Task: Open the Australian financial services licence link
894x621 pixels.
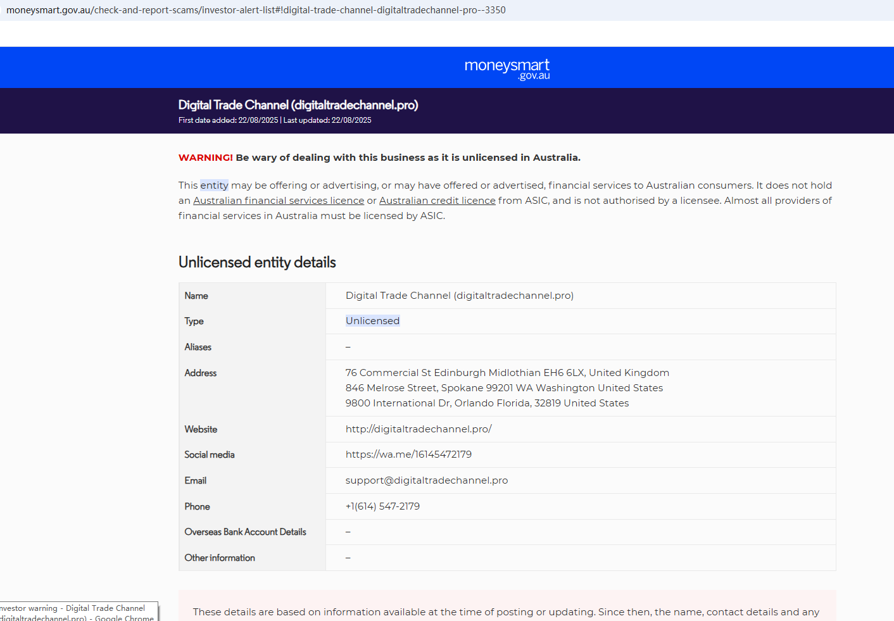Action: point(279,201)
